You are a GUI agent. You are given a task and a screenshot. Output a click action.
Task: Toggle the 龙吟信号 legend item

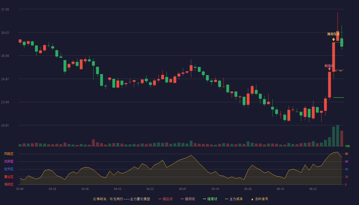pyautogui.click(x=259, y=199)
